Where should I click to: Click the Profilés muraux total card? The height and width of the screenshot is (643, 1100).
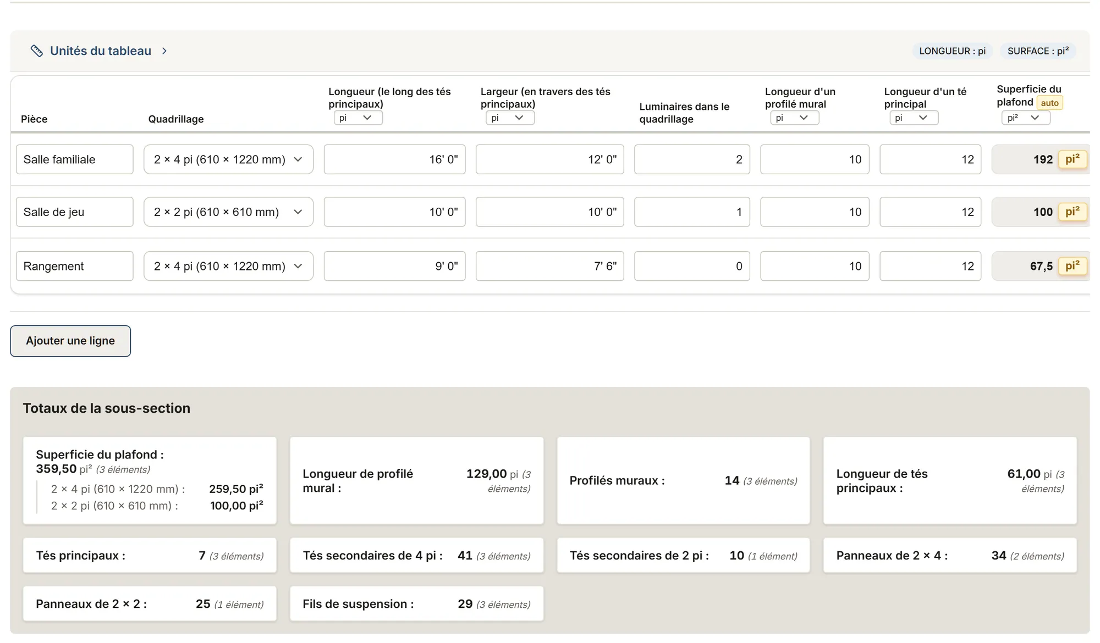(x=683, y=480)
